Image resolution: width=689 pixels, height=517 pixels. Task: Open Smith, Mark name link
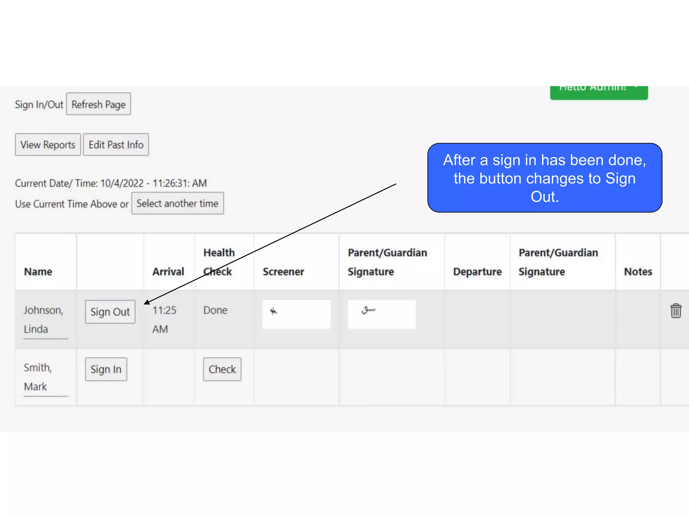pyautogui.click(x=38, y=377)
